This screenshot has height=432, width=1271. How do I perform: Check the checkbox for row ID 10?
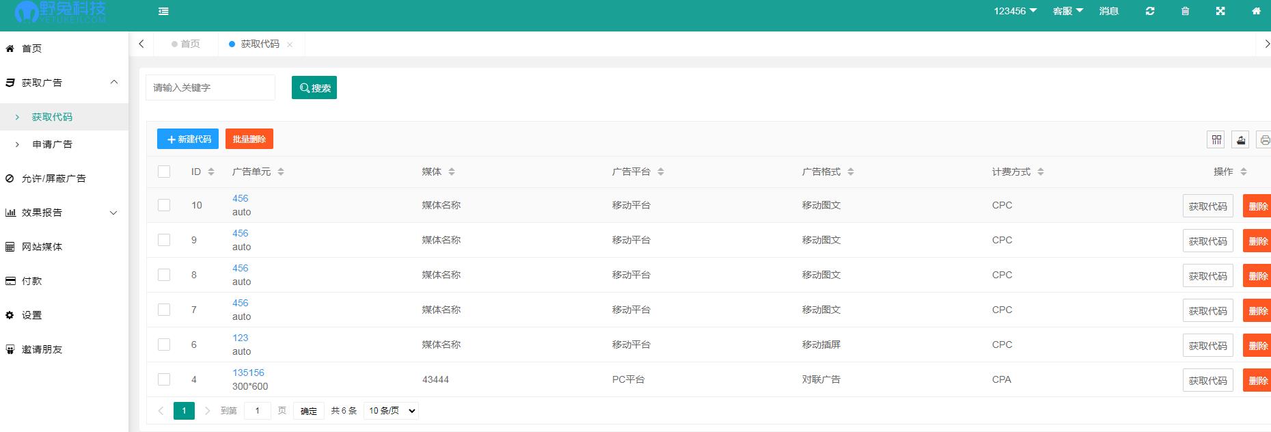coord(164,205)
